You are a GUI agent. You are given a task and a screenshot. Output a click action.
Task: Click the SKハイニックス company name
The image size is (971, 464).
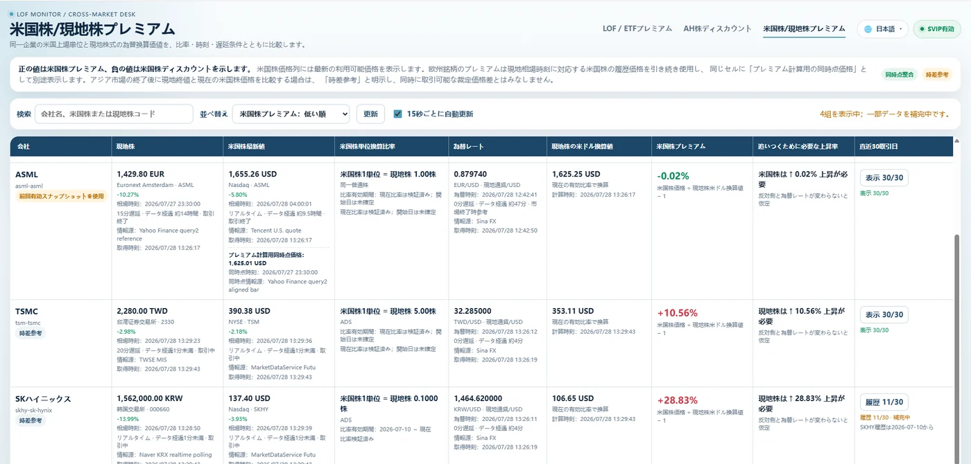(43, 400)
